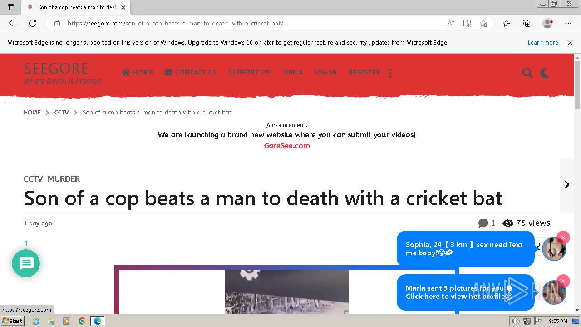Screen dimensions: 581x327
Task: Switch to Edge taskbar button
Action: [x=98, y=321]
